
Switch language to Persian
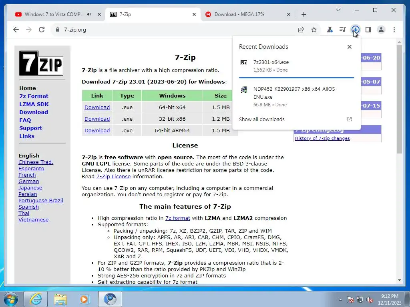[x=28, y=194]
